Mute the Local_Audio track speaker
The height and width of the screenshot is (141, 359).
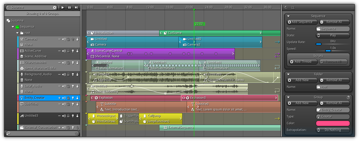[64, 86]
